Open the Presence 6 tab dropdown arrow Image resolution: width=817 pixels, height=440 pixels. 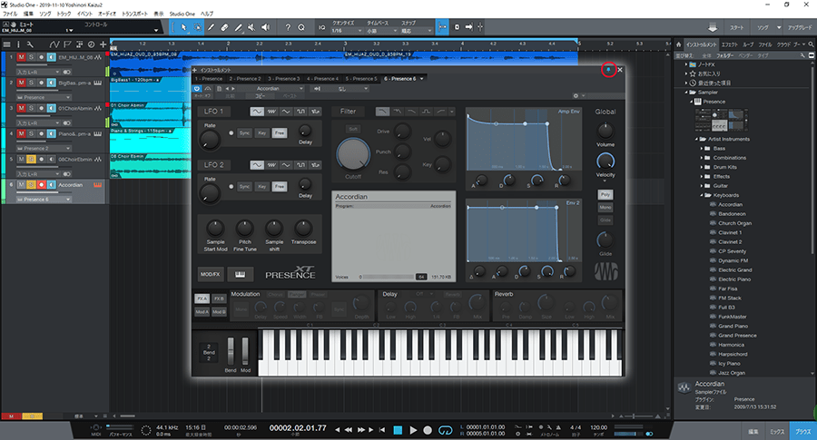point(421,79)
